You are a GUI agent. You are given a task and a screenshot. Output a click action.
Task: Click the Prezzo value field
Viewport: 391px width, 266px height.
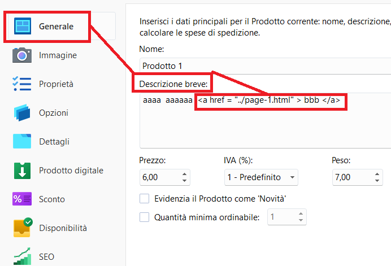pos(161,177)
